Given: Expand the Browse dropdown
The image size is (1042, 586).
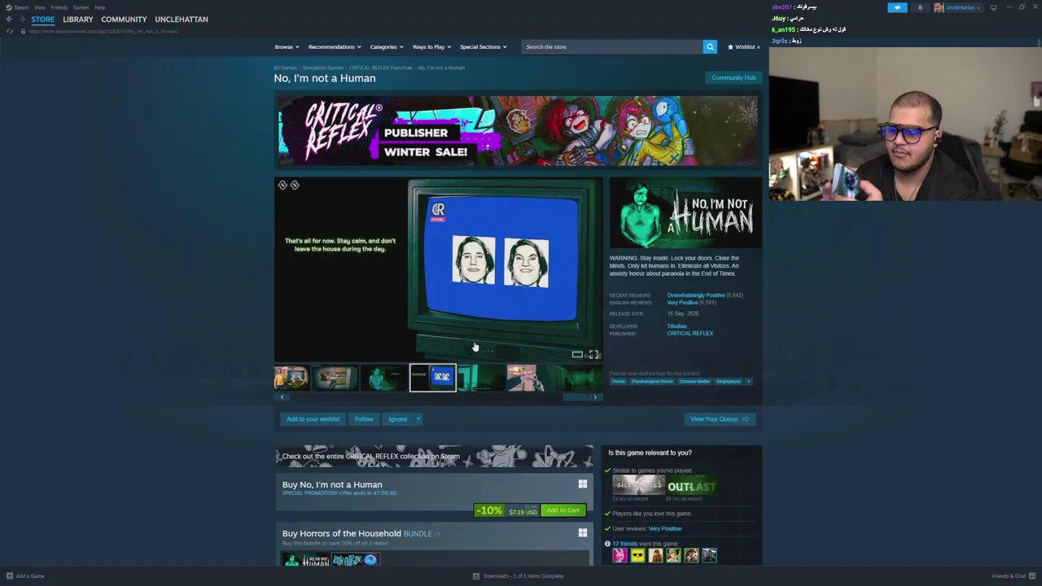Looking at the screenshot, I should (287, 46).
